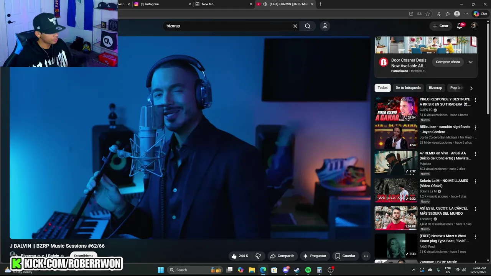Open 47 REMIX en Vivo Anuel thumbnail
This screenshot has height=276, width=491.
396,163
